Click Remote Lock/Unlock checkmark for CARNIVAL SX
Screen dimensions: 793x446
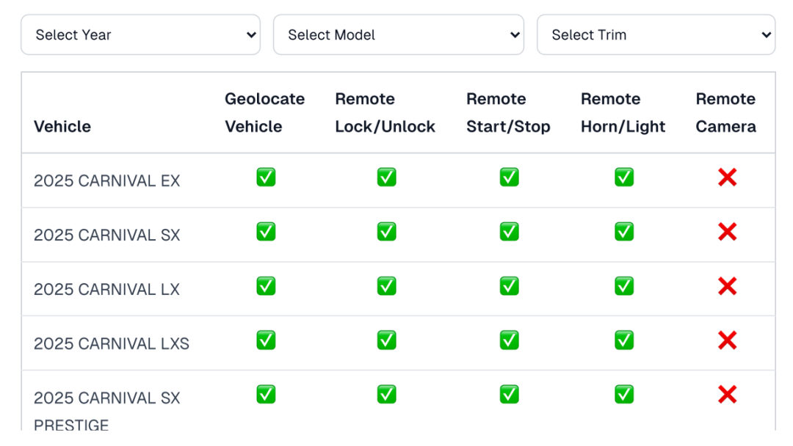tap(387, 232)
